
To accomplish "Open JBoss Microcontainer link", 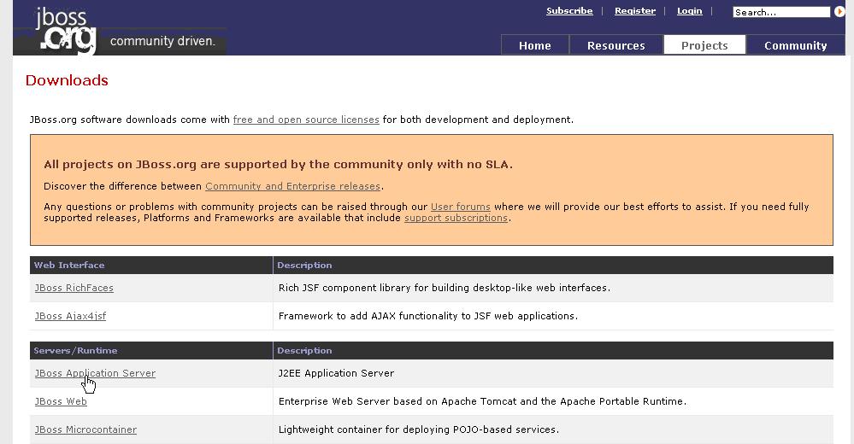I will pyautogui.click(x=85, y=429).
